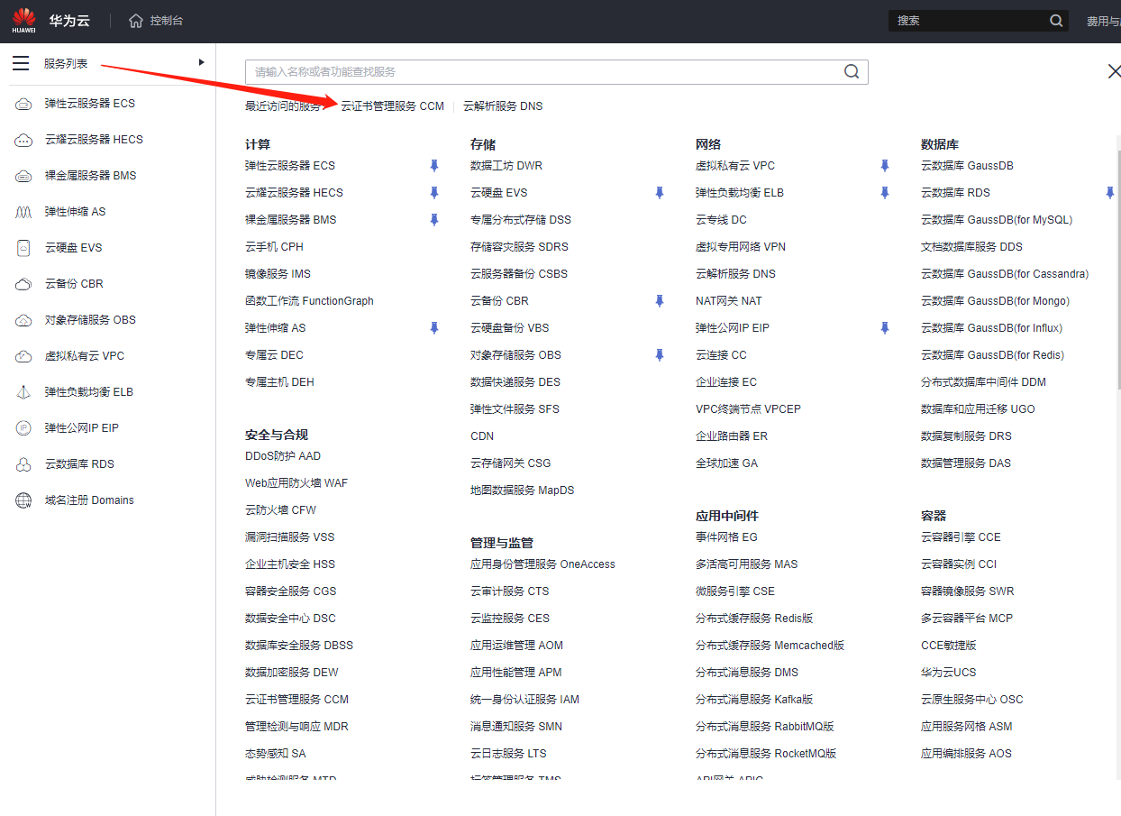Image resolution: width=1121 pixels, height=816 pixels.
Task: Unpin 对象存储服务 OBS in storage list
Action: click(x=660, y=355)
